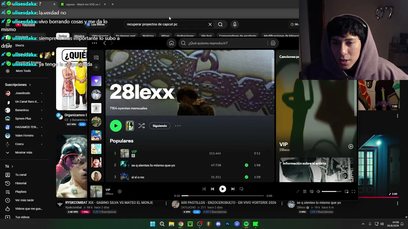The width and height of the screenshot is (408, 229).
Task: Open the now-playing VIP album art thumbnail
Action: point(96,191)
